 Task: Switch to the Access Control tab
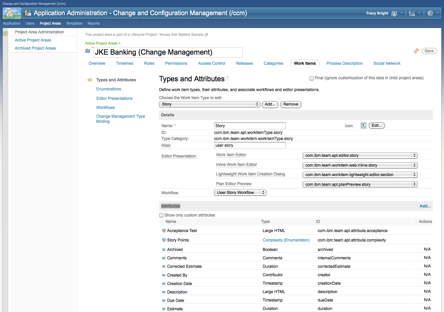pyautogui.click(x=212, y=63)
